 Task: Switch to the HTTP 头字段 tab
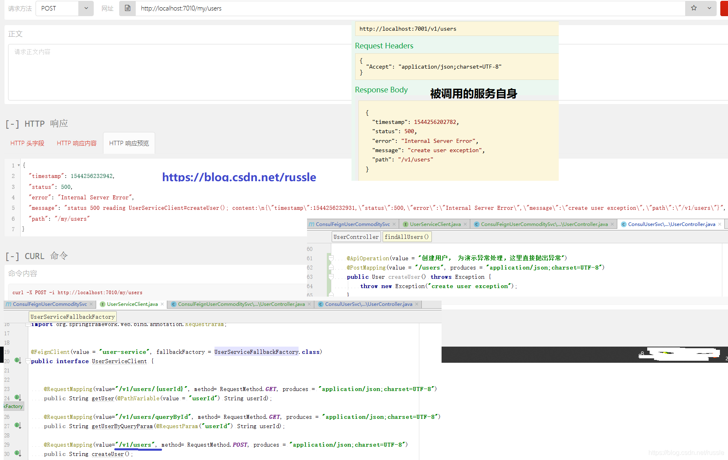click(x=27, y=143)
